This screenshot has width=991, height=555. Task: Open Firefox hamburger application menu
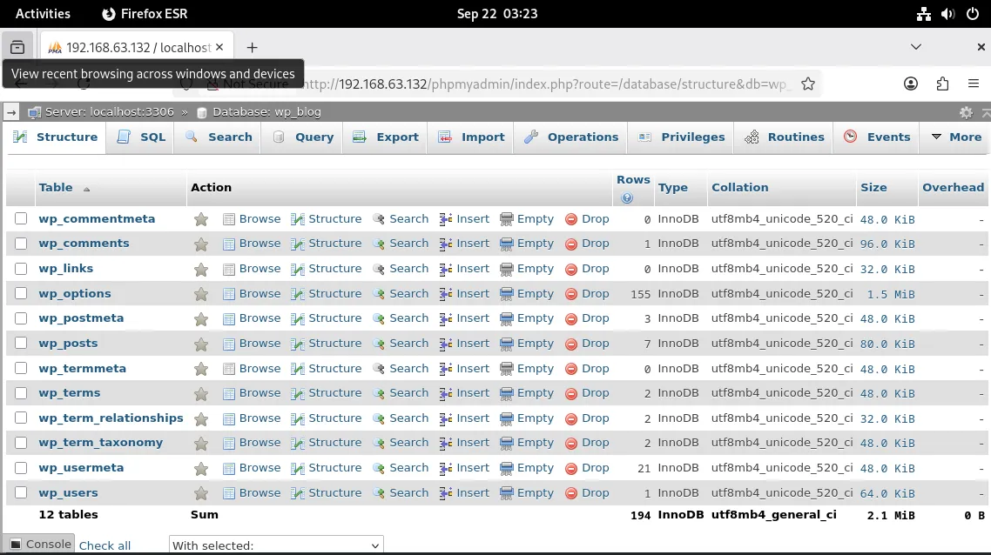coord(974,84)
